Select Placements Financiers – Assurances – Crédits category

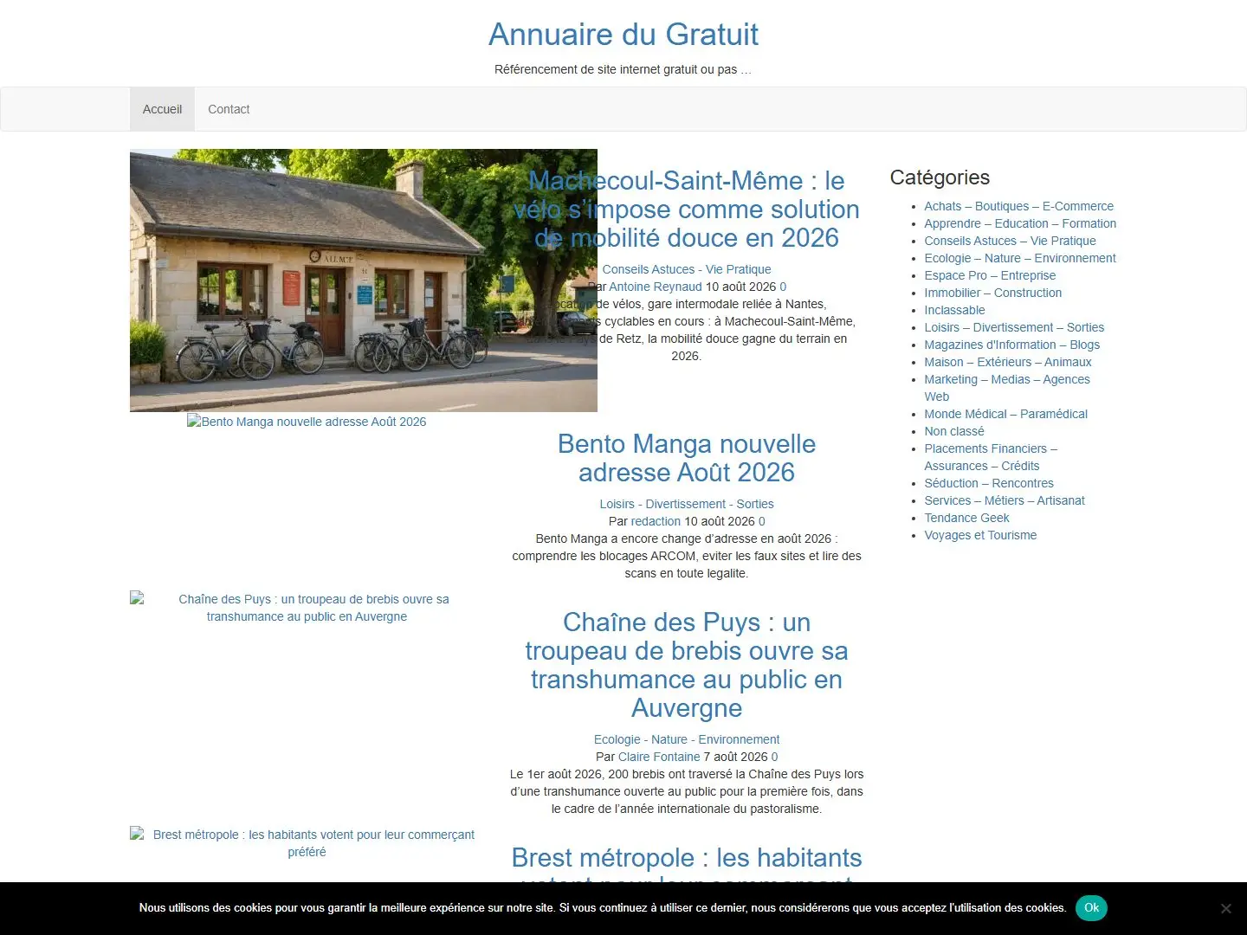pos(991,457)
